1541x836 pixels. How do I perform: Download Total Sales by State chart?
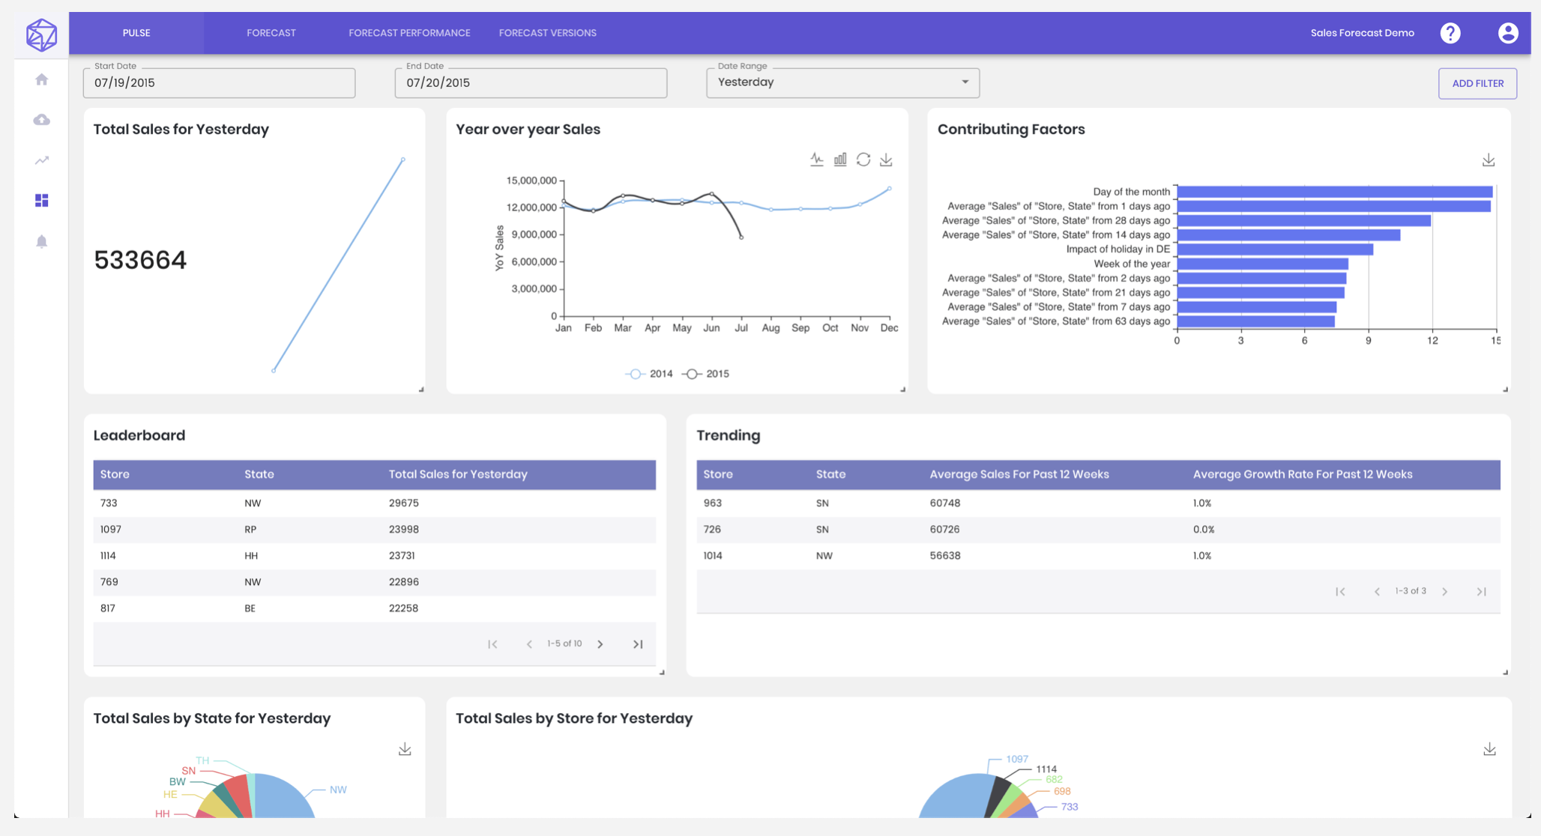405,749
